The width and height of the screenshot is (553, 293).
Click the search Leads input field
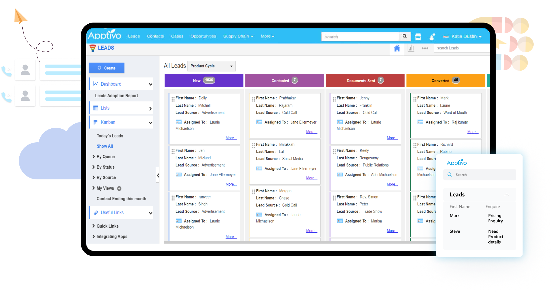pyautogui.click(x=461, y=48)
